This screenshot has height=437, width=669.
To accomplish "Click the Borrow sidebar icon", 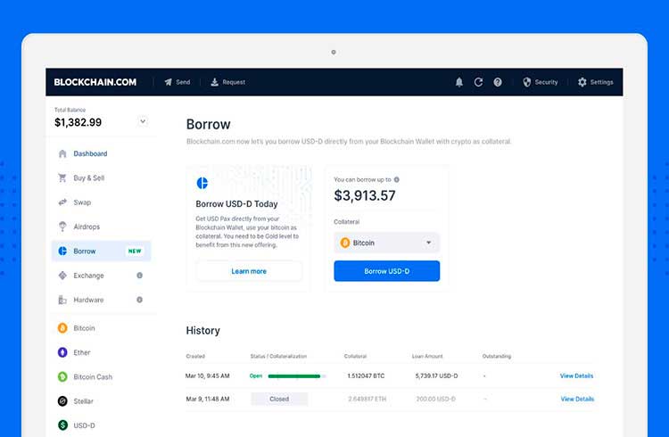I will [62, 251].
